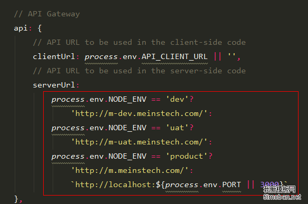Screen dimensions: 308x204
Task: Click the serverUrl property name
Action: pos(54,85)
